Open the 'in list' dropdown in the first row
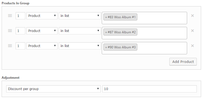203x100 pixels. click(80, 16)
